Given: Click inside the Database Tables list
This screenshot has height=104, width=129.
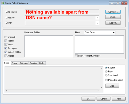Looking at the screenshot, I should coord(49,46).
